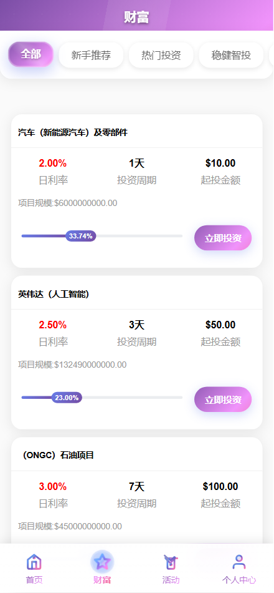Open (ONGC) 石油项目 title
Image resolution: width=274 pixels, height=593 pixels.
pos(58,455)
